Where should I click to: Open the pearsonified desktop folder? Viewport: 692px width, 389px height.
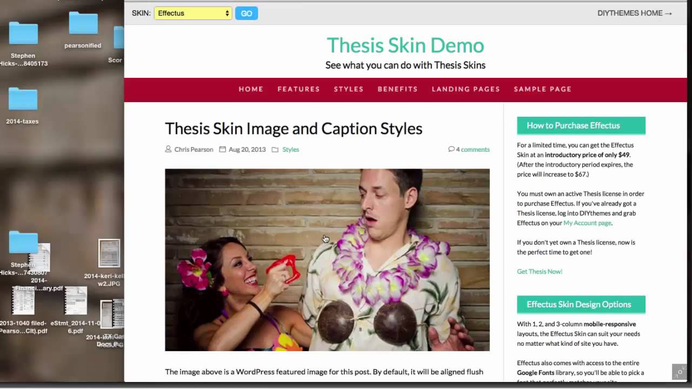click(83, 30)
